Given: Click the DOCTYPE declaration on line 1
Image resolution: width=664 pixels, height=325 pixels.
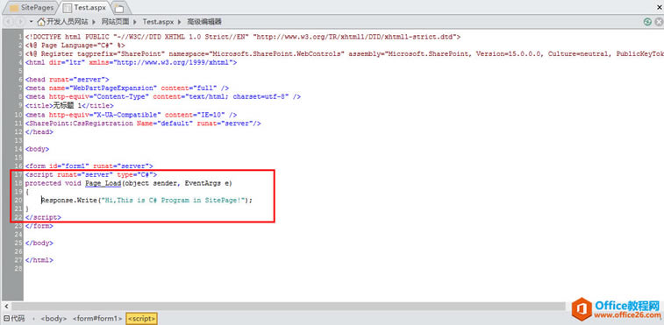Looking at the screenshot, I should 243,37.
